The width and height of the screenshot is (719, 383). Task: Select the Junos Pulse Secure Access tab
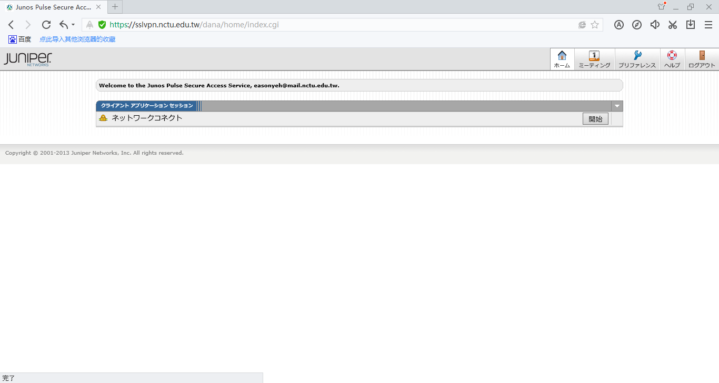pyautogui.click(x=53, y=7)
